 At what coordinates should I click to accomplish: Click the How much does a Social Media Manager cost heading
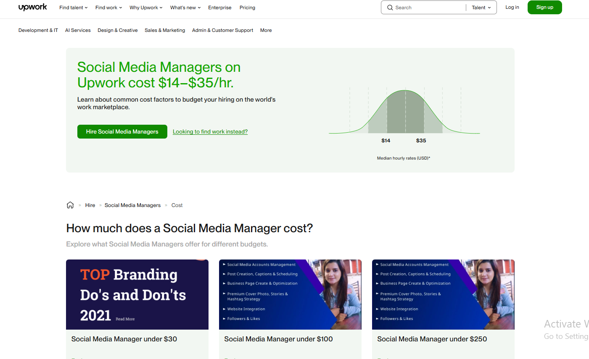coord(190,228)
